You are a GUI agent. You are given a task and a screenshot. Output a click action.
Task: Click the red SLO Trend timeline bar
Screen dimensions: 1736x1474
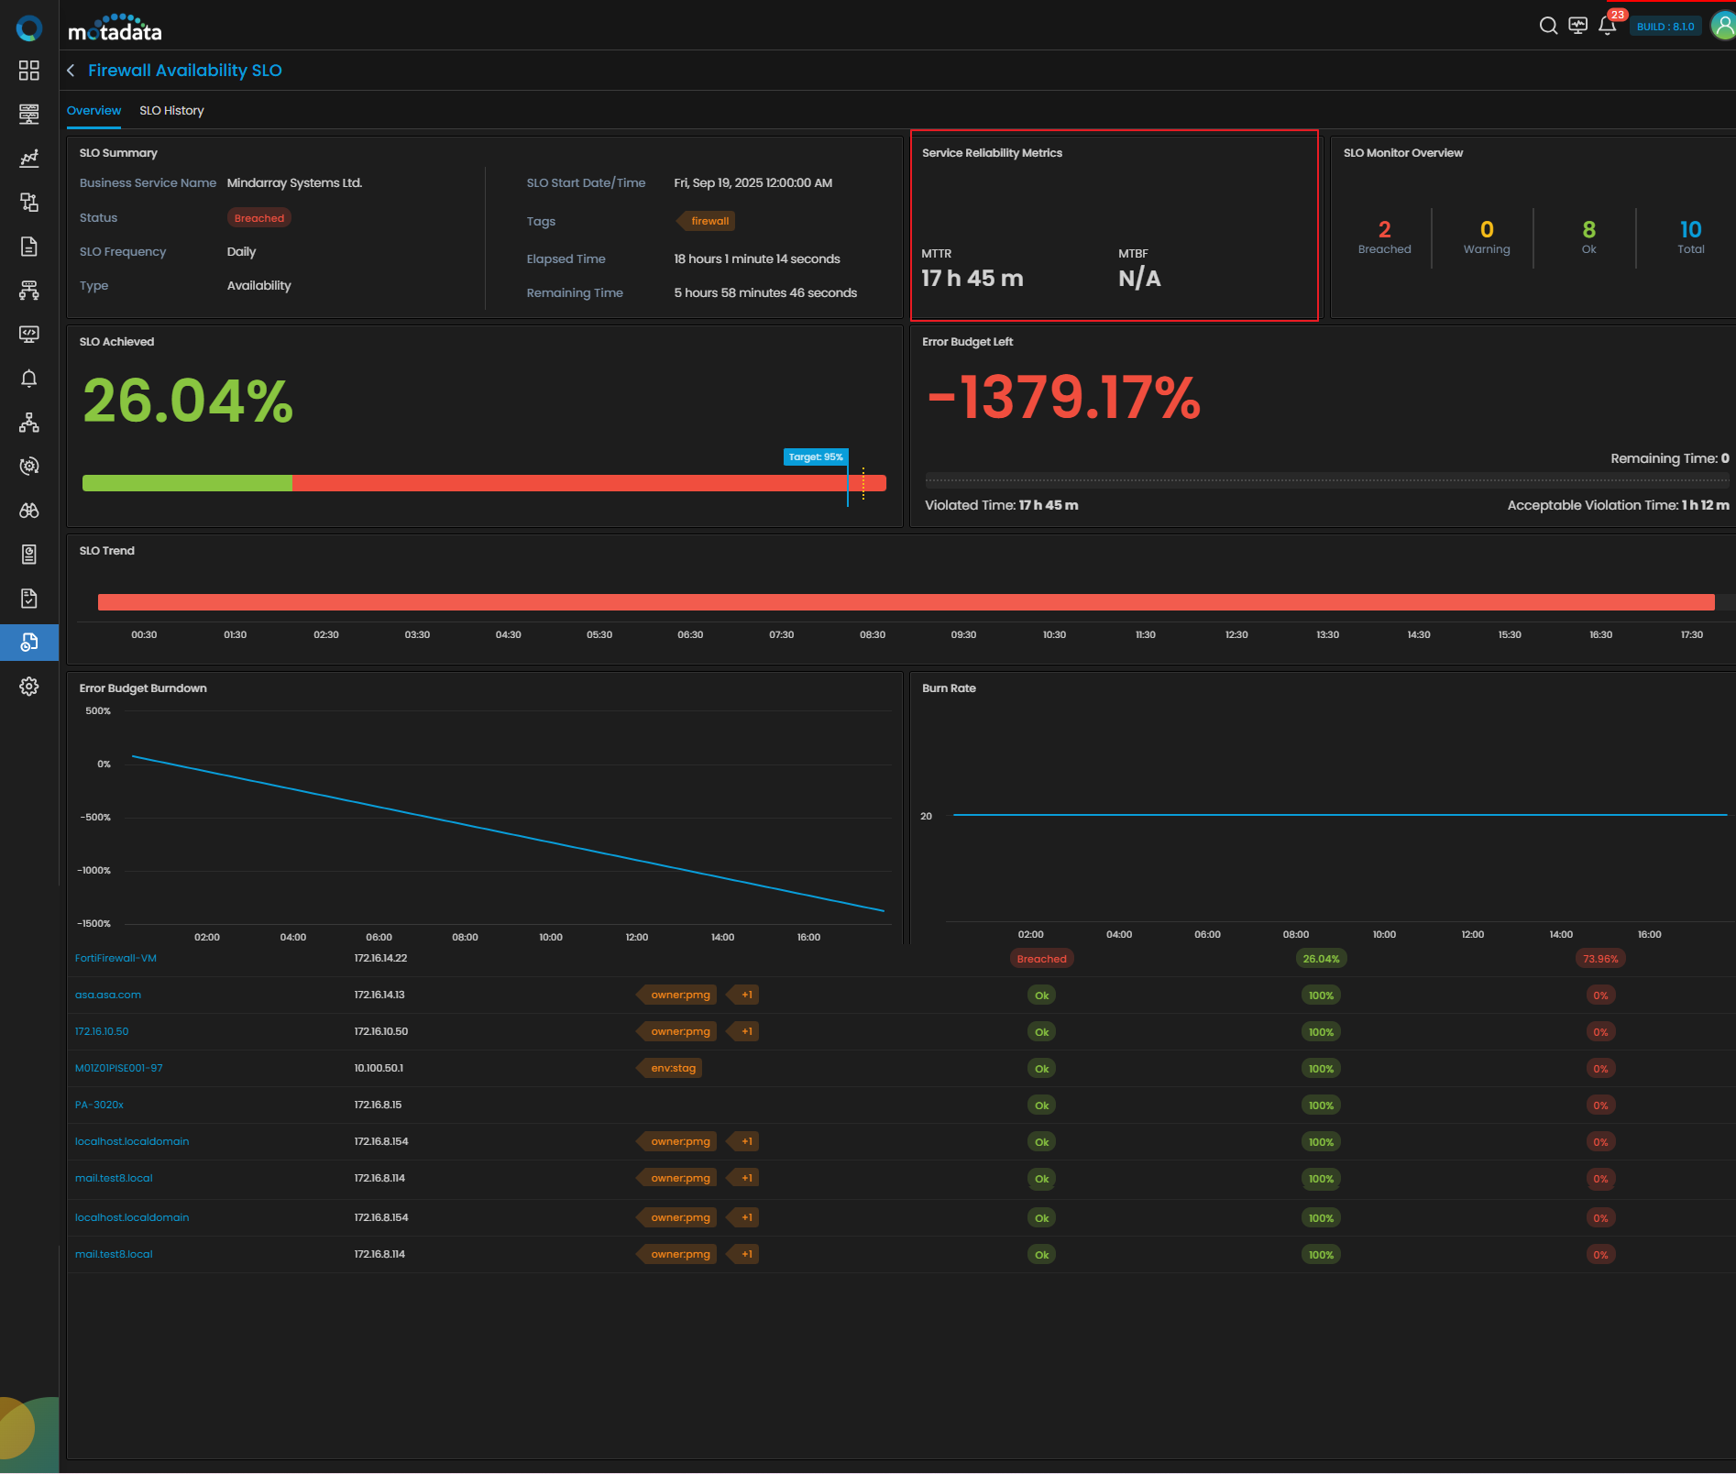click(x=906, y=602)
